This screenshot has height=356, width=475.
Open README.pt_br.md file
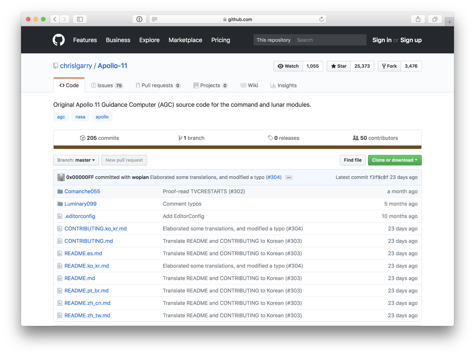click(87, 291)
